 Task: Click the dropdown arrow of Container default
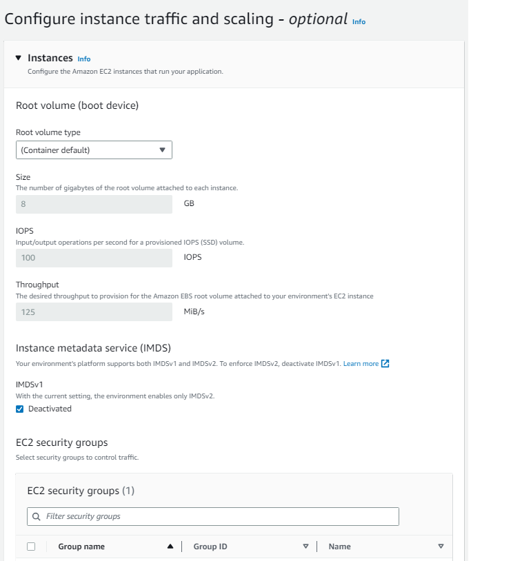(163, 150)
